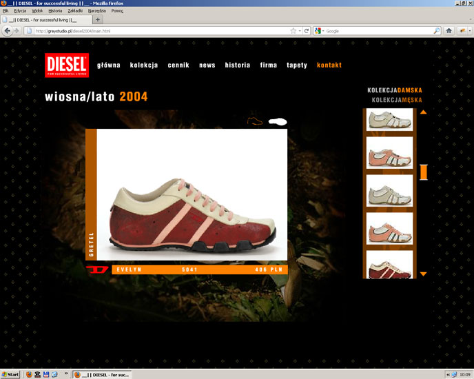This screenshot has height=379, width=474.
Task: Show the shoe outline side view icon
Action: (254, 121)
